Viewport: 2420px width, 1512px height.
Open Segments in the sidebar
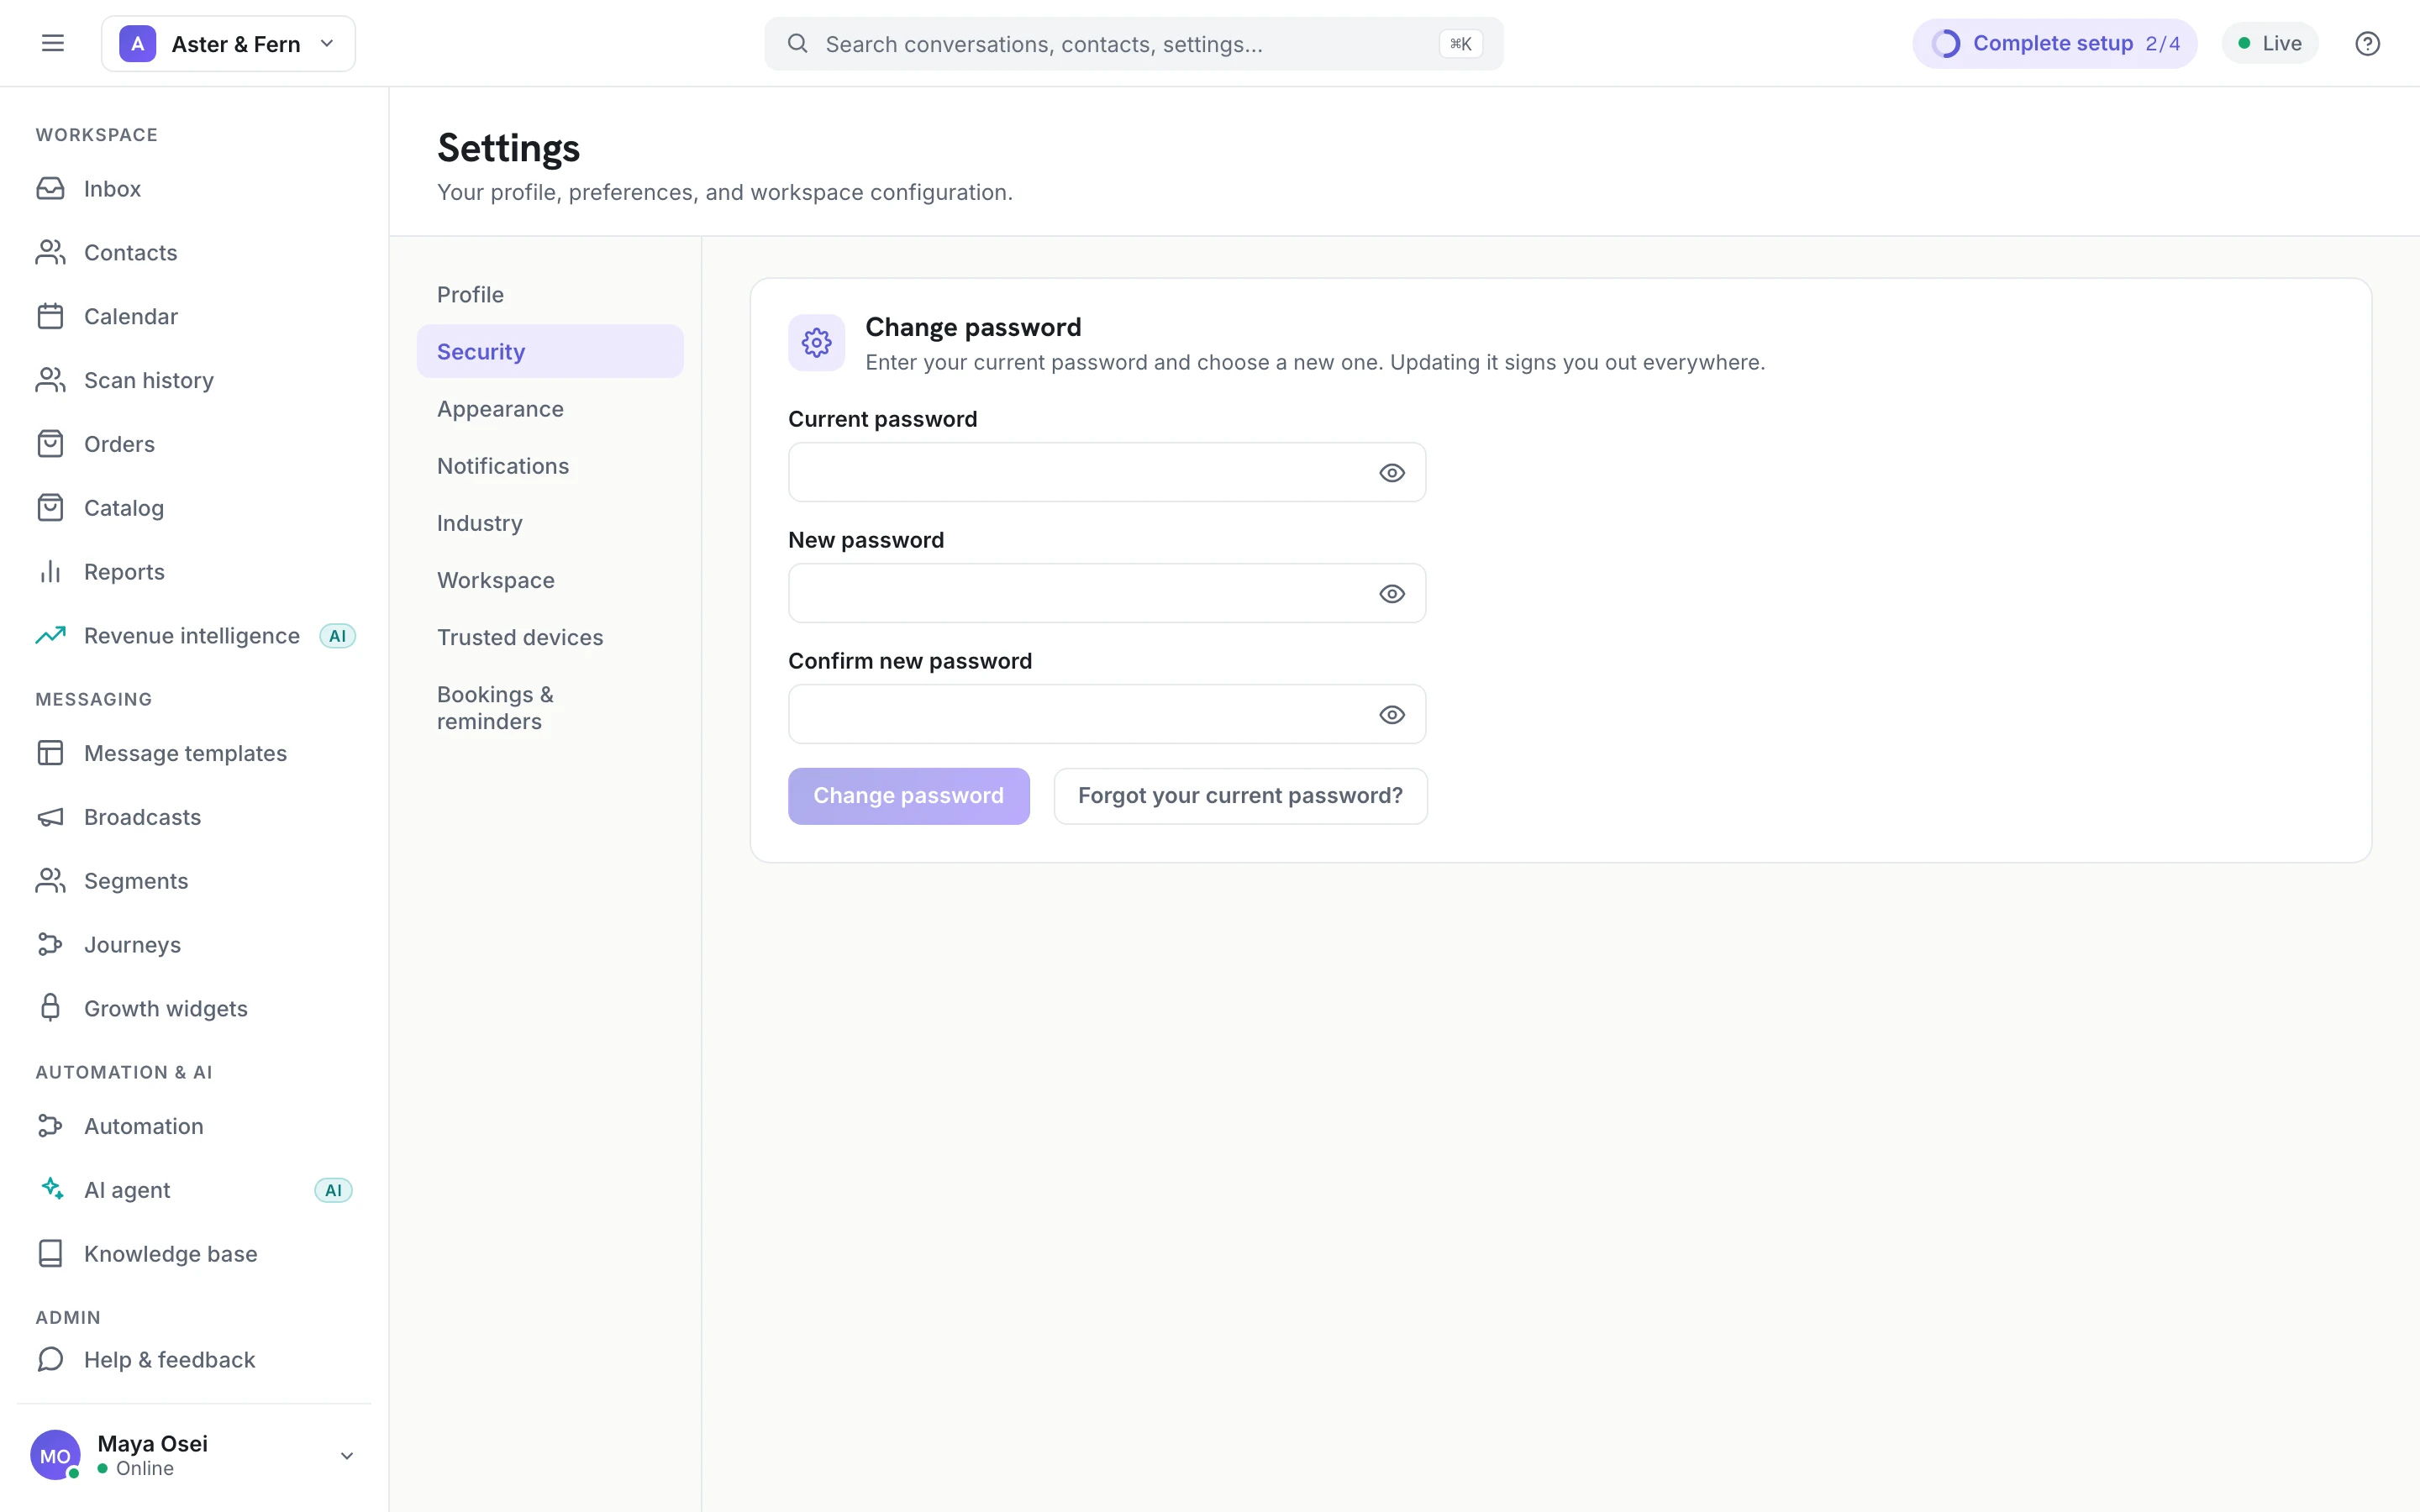[195, 881]
